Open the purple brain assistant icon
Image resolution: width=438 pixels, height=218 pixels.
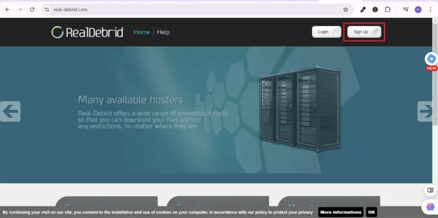(430, 207)
